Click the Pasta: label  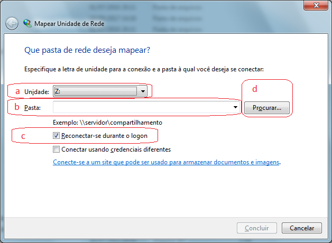tap(32, 108)
